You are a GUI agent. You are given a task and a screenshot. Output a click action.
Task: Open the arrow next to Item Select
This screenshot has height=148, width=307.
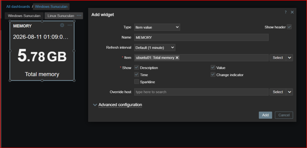coord(290,58)
